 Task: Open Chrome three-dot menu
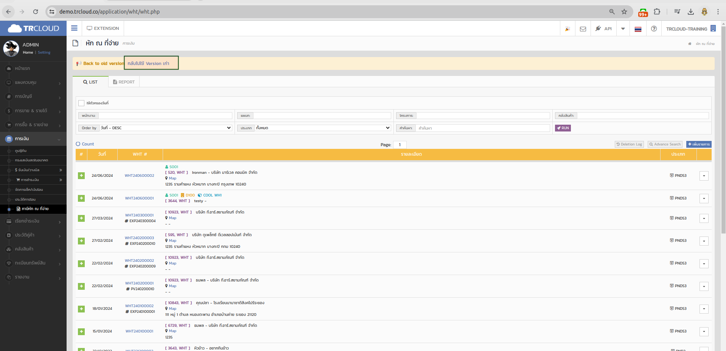pyautogui.click(x=718, y=12)
